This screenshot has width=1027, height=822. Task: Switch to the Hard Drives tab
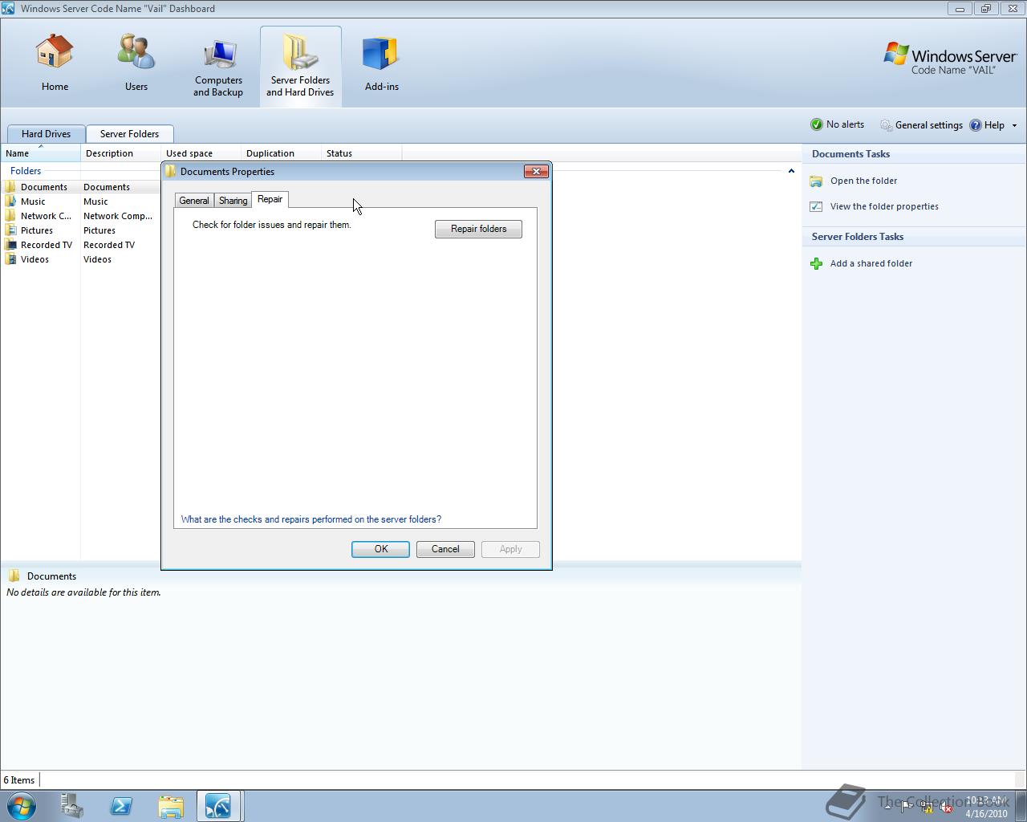(46, 134)
